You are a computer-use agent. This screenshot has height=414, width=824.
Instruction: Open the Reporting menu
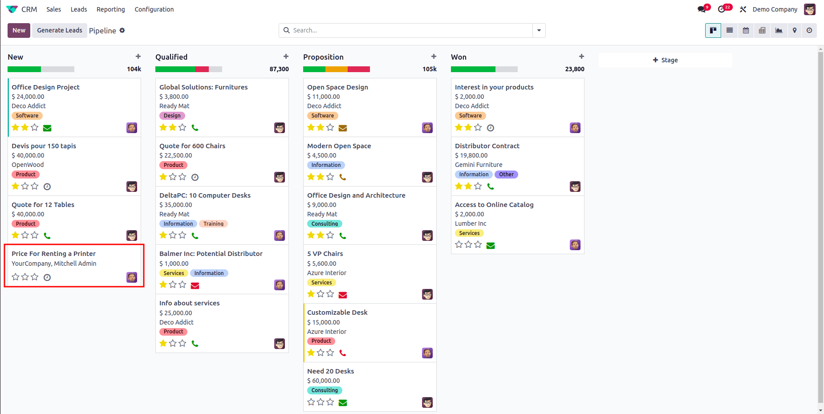[x=111, y=9]
